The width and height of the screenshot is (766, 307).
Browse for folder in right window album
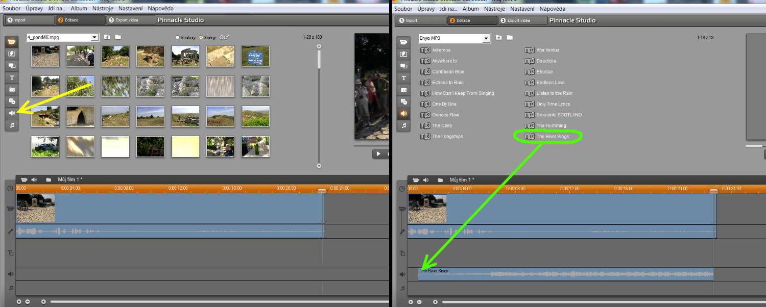click(x=510, y=38)
